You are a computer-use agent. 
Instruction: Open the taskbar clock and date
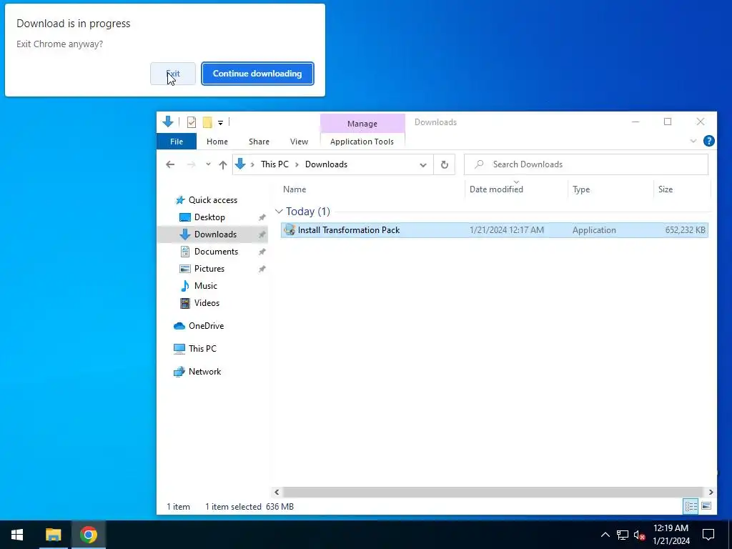(x=671, y=535)
